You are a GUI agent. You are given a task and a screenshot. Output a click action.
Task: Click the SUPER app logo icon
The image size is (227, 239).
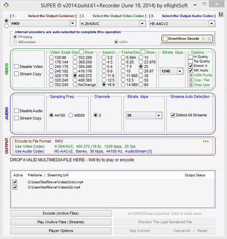[6, 5]
